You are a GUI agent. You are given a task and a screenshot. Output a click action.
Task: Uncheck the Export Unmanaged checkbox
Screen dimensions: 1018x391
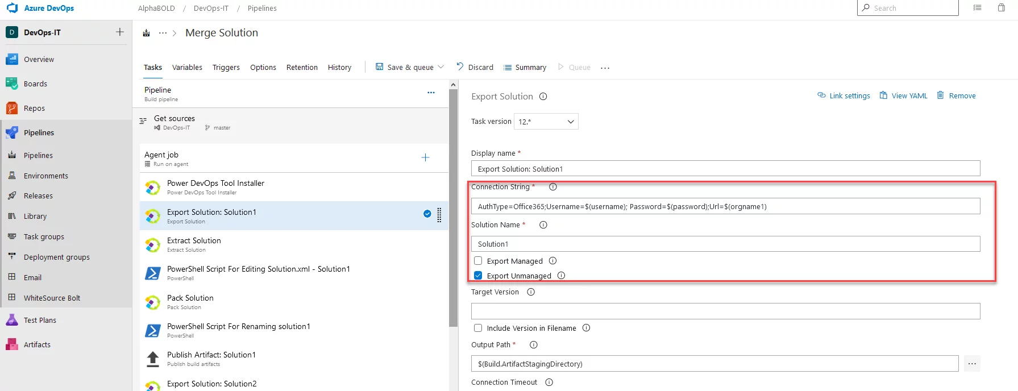(478, 276)
